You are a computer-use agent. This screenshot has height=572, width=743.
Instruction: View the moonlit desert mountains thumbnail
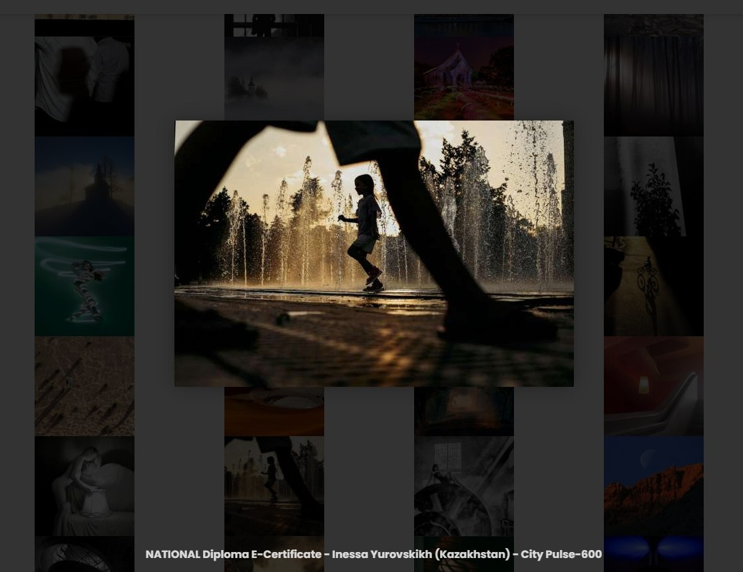point(653,485)
